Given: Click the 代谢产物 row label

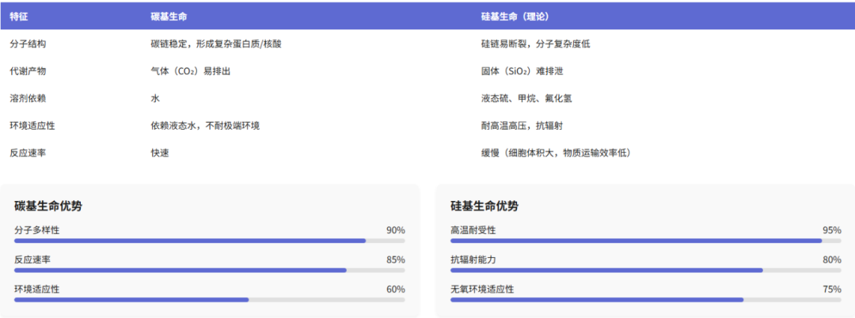Looking at the screenshot, I should [28, 71].
